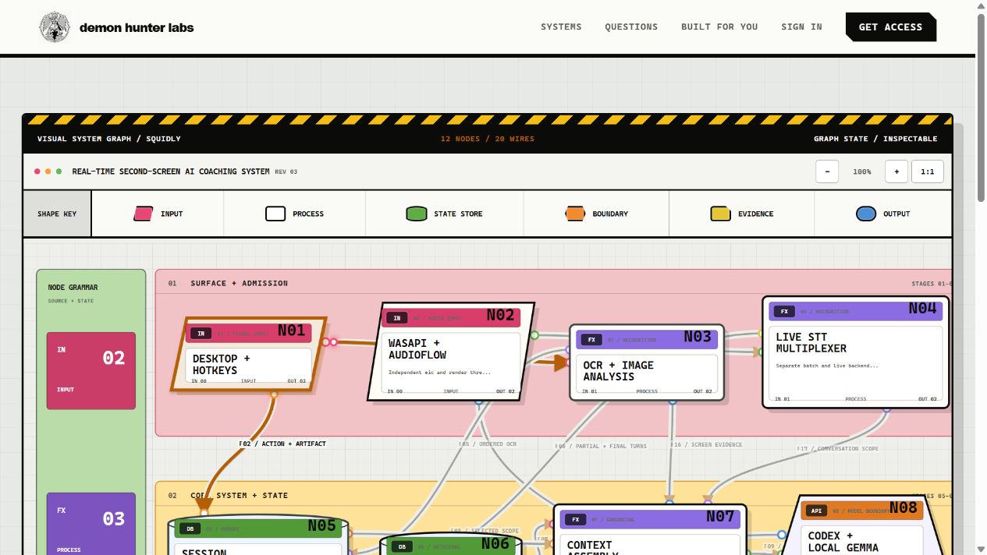Click the DB badge on node N05

click(x=189, y=528)
